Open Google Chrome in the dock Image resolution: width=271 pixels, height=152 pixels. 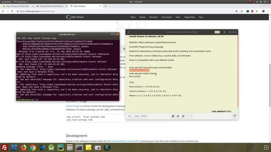33,148
